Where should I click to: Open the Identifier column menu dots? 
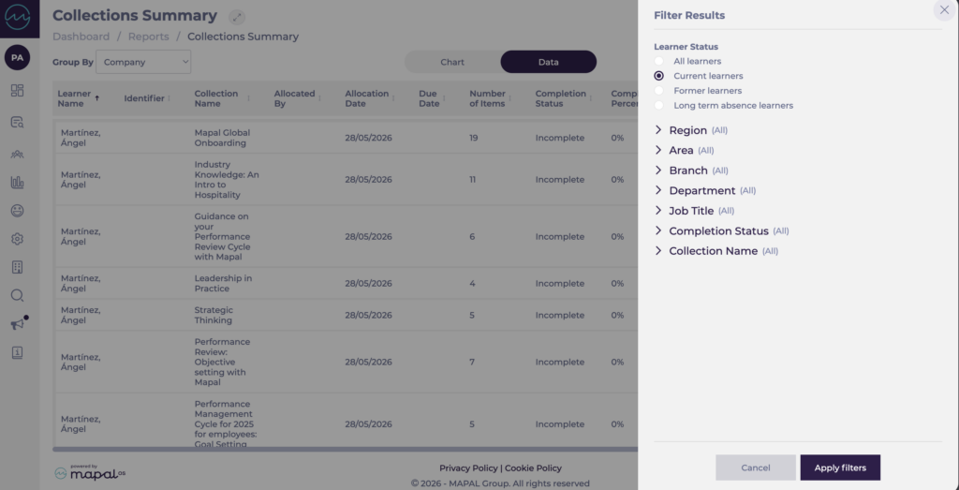coord(170,98)
